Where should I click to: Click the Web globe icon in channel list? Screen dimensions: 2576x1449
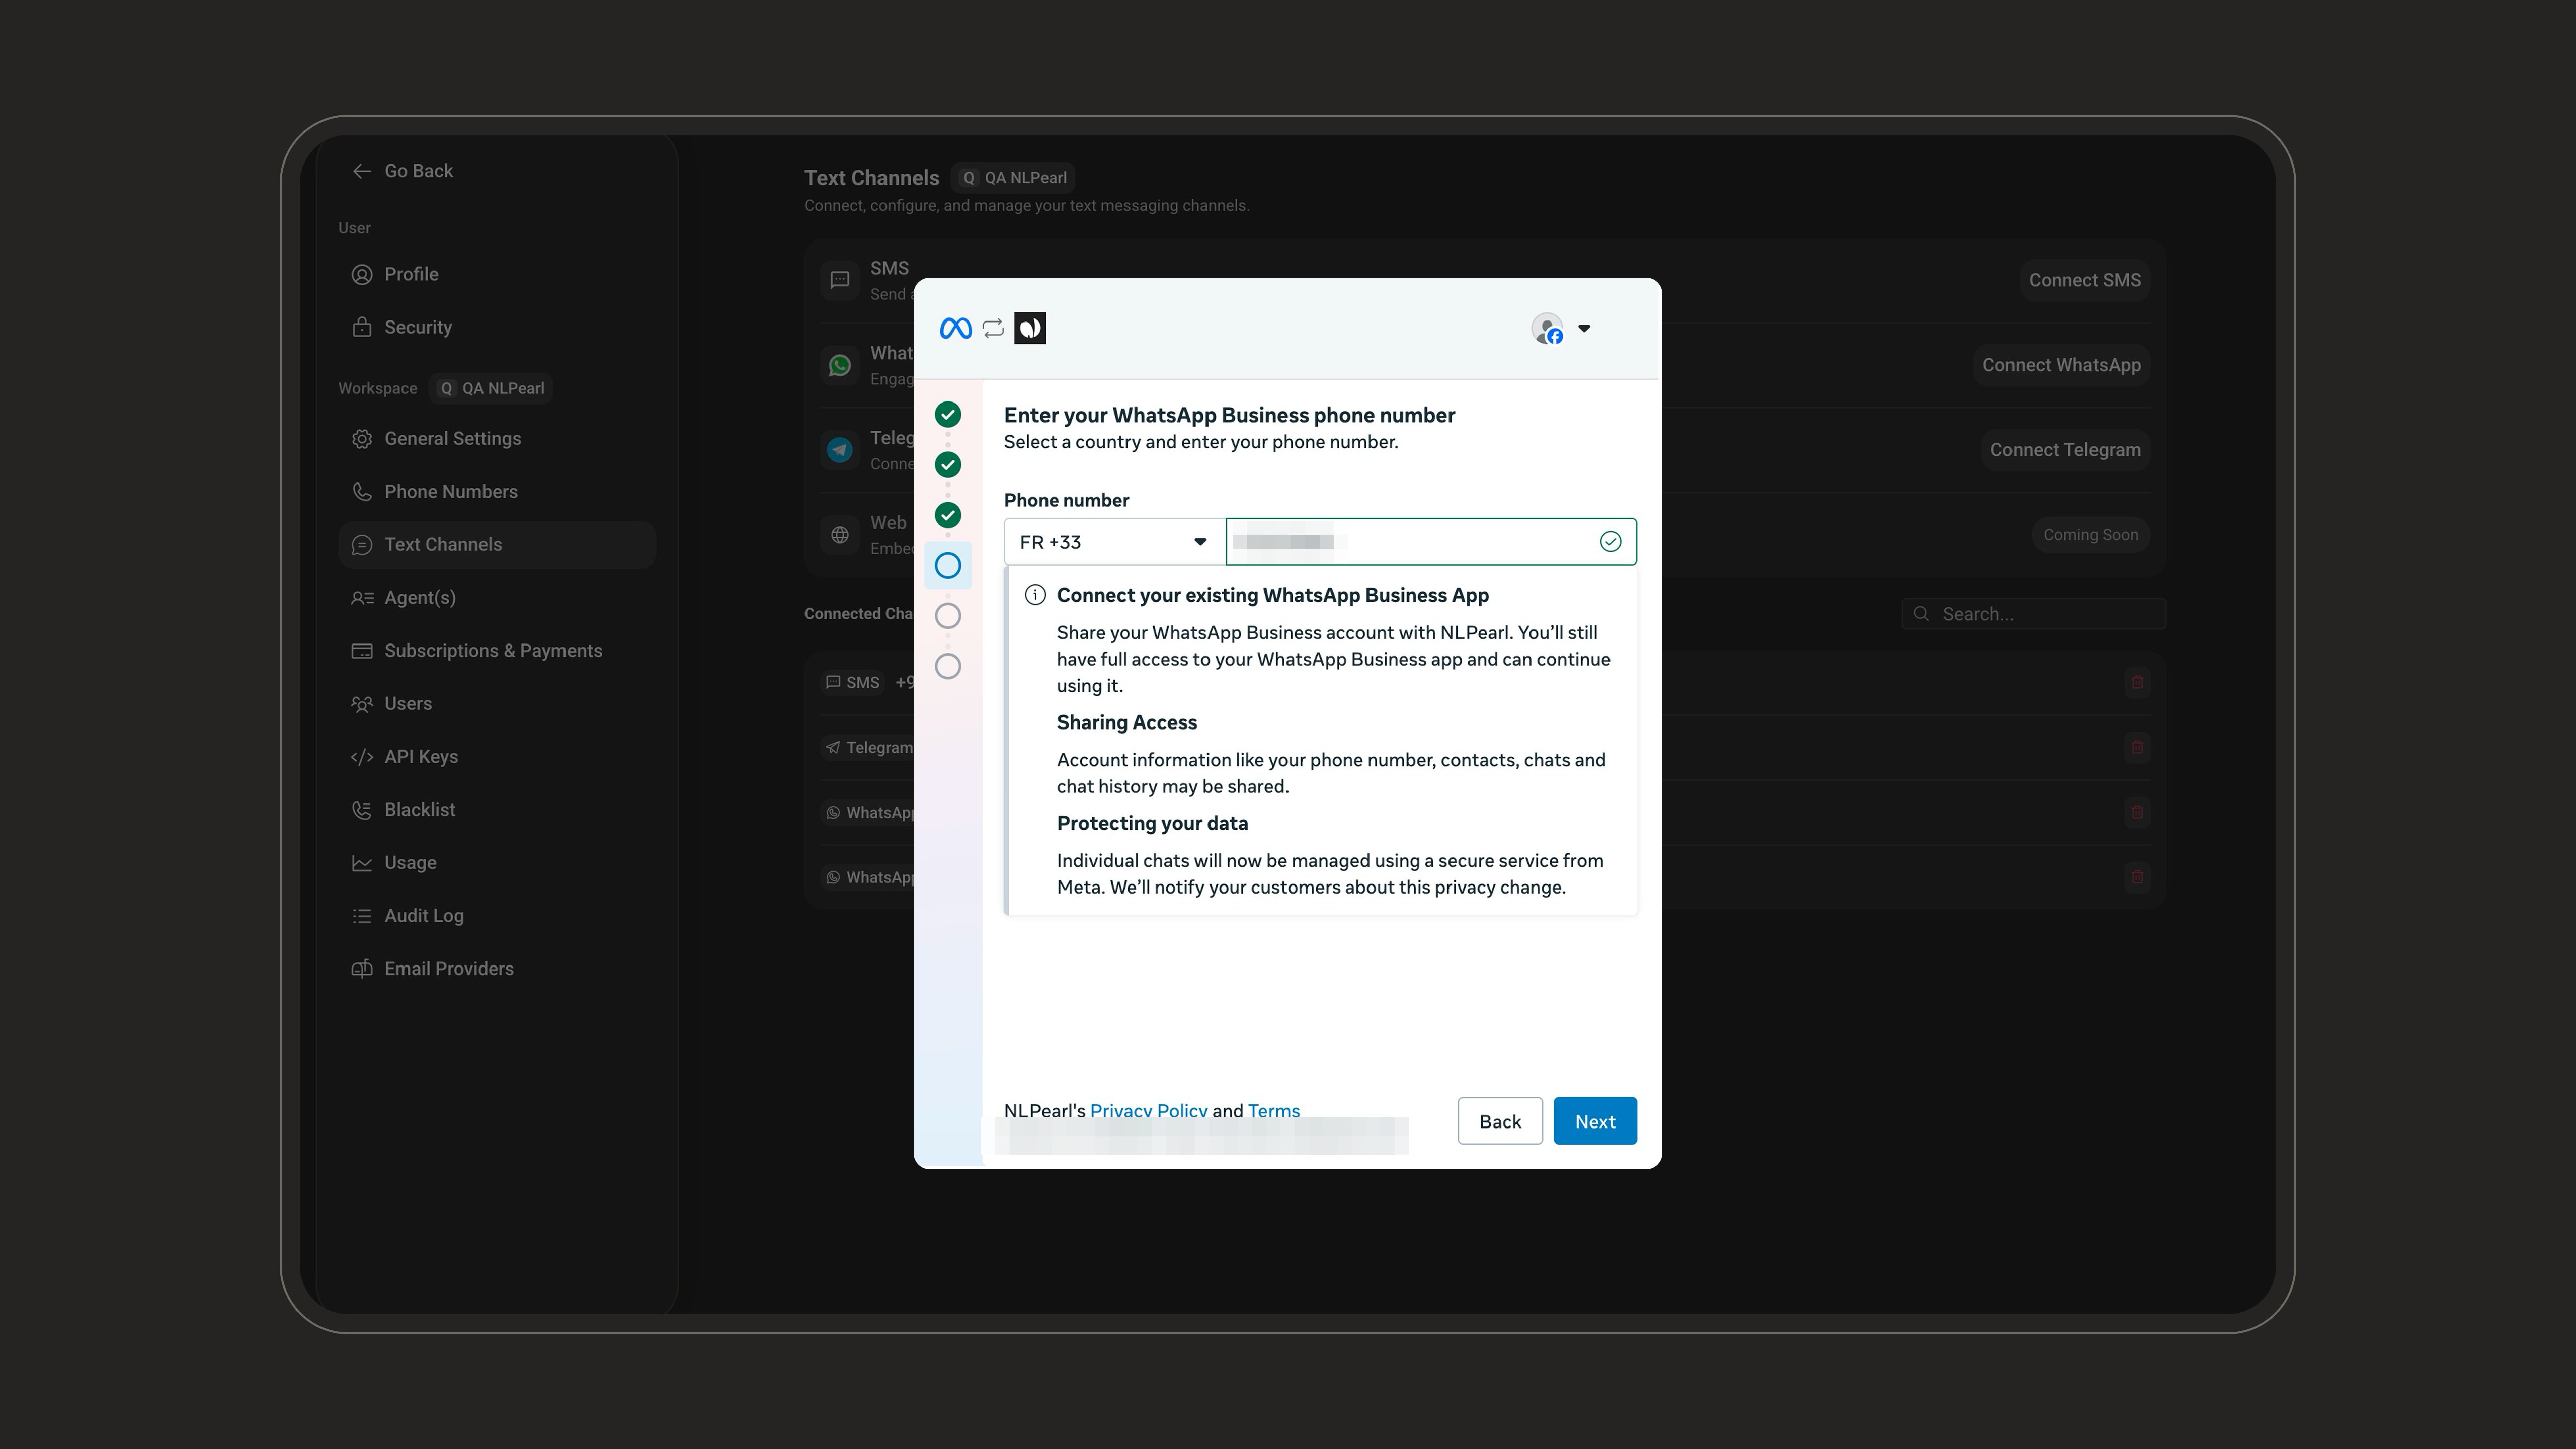coord(840,535)
